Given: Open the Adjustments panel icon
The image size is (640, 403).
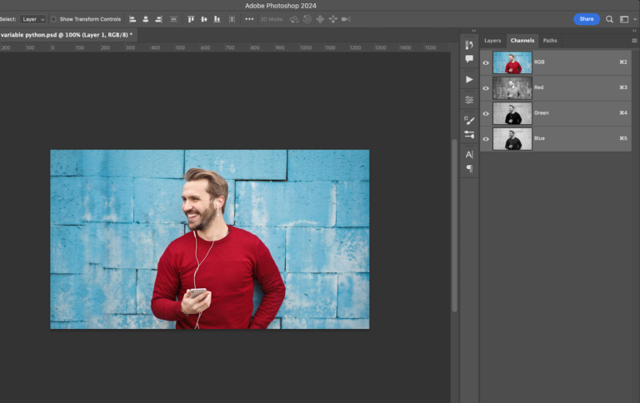Looking at the screenshot, I should (469, 99).
